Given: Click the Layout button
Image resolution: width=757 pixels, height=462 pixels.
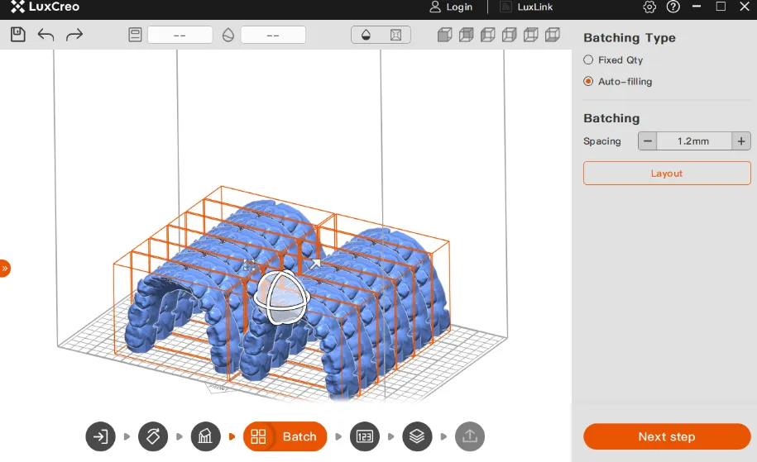Looking at the screenshot, I should [x=667, y=174].
